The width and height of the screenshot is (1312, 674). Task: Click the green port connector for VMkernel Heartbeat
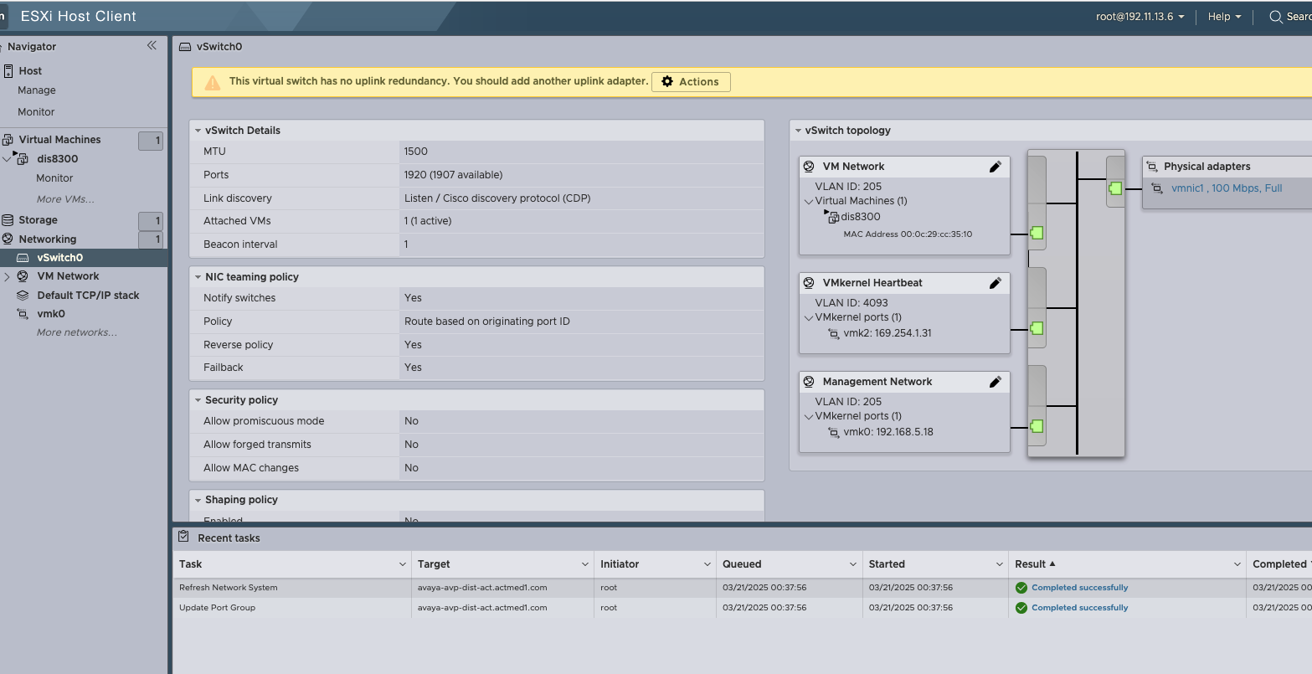[1037, 328]
